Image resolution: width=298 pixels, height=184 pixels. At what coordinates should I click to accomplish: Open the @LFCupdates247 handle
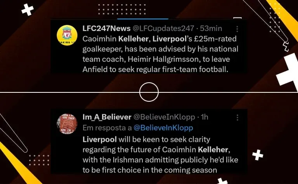click(x=163, y=28)
